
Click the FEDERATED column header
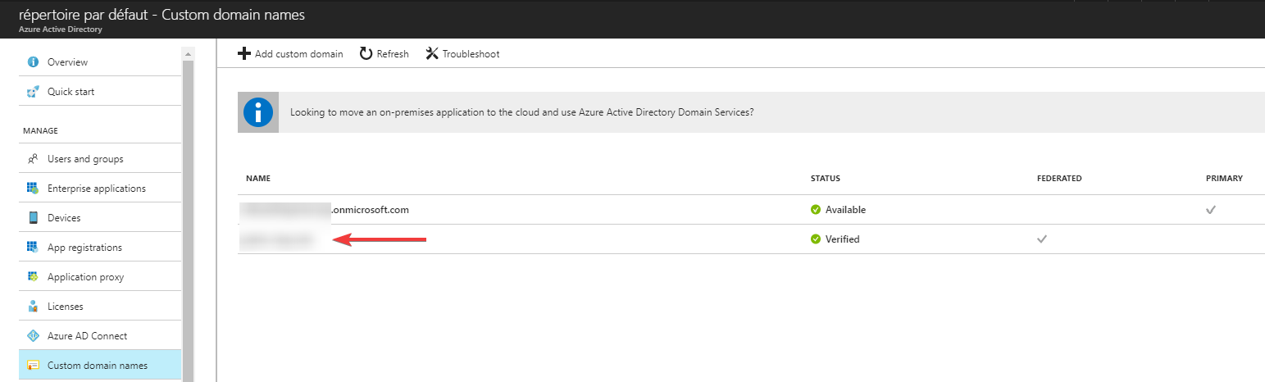click(1059, 178)
